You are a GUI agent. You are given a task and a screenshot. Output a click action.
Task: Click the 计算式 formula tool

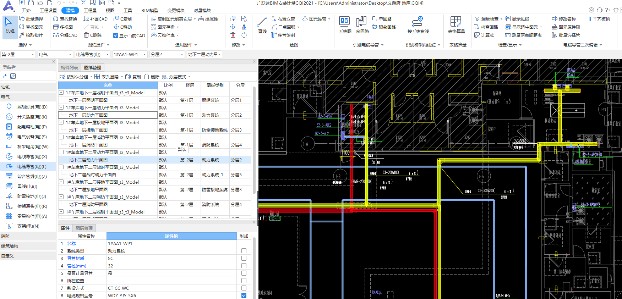click(484, 35)
